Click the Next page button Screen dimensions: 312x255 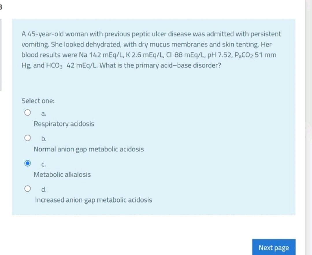(273, 247)
